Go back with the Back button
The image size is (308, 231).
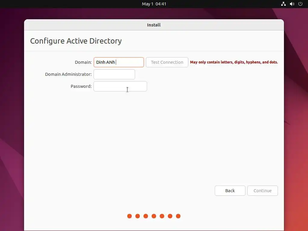click(230, 190)
